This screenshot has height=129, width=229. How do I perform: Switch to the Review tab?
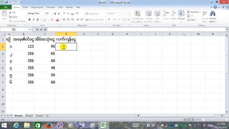coord(69,7)
